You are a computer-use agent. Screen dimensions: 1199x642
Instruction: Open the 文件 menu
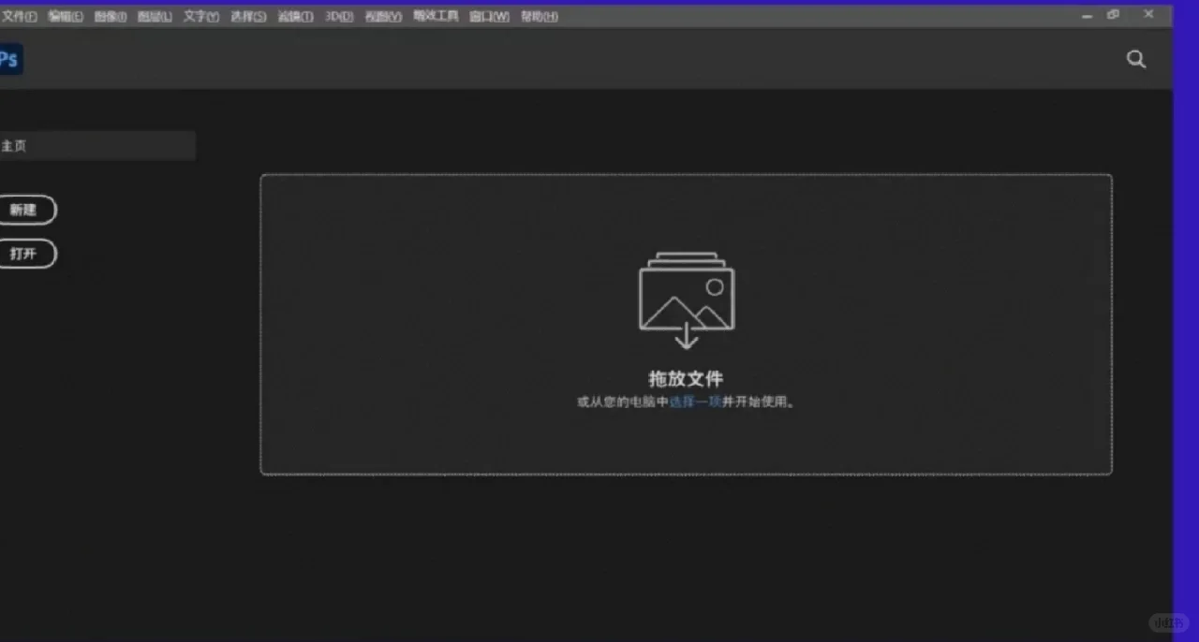(x=21, y=16)
